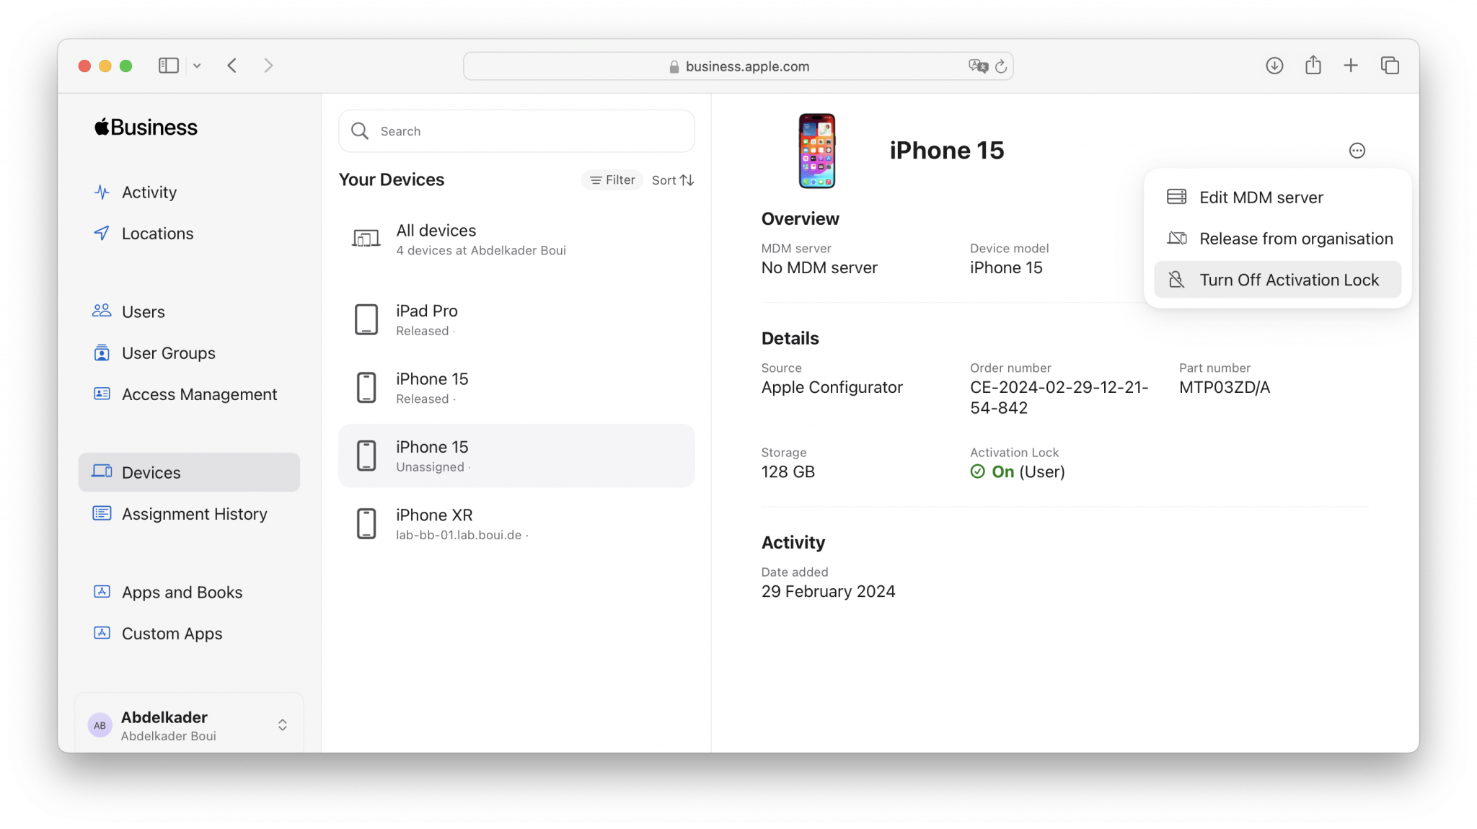Open a new tab with plus icon
The height and width of the screenshot is (829, 1477).
(x=1351, y=66)
